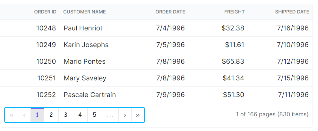This screenshot has width=318, height=131.
Task: Go to page 2
Action: (x=51, y=115)
